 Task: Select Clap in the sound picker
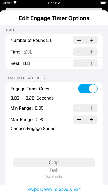pos(54,162)
